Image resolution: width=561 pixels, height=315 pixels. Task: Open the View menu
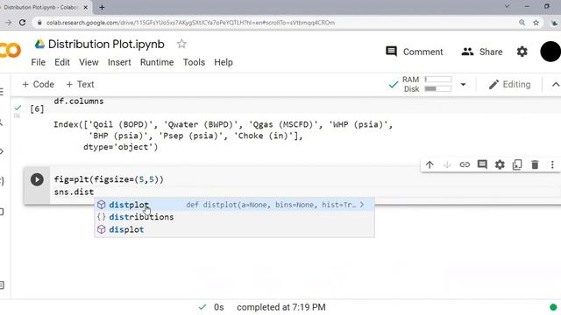[x=89, y=62]
